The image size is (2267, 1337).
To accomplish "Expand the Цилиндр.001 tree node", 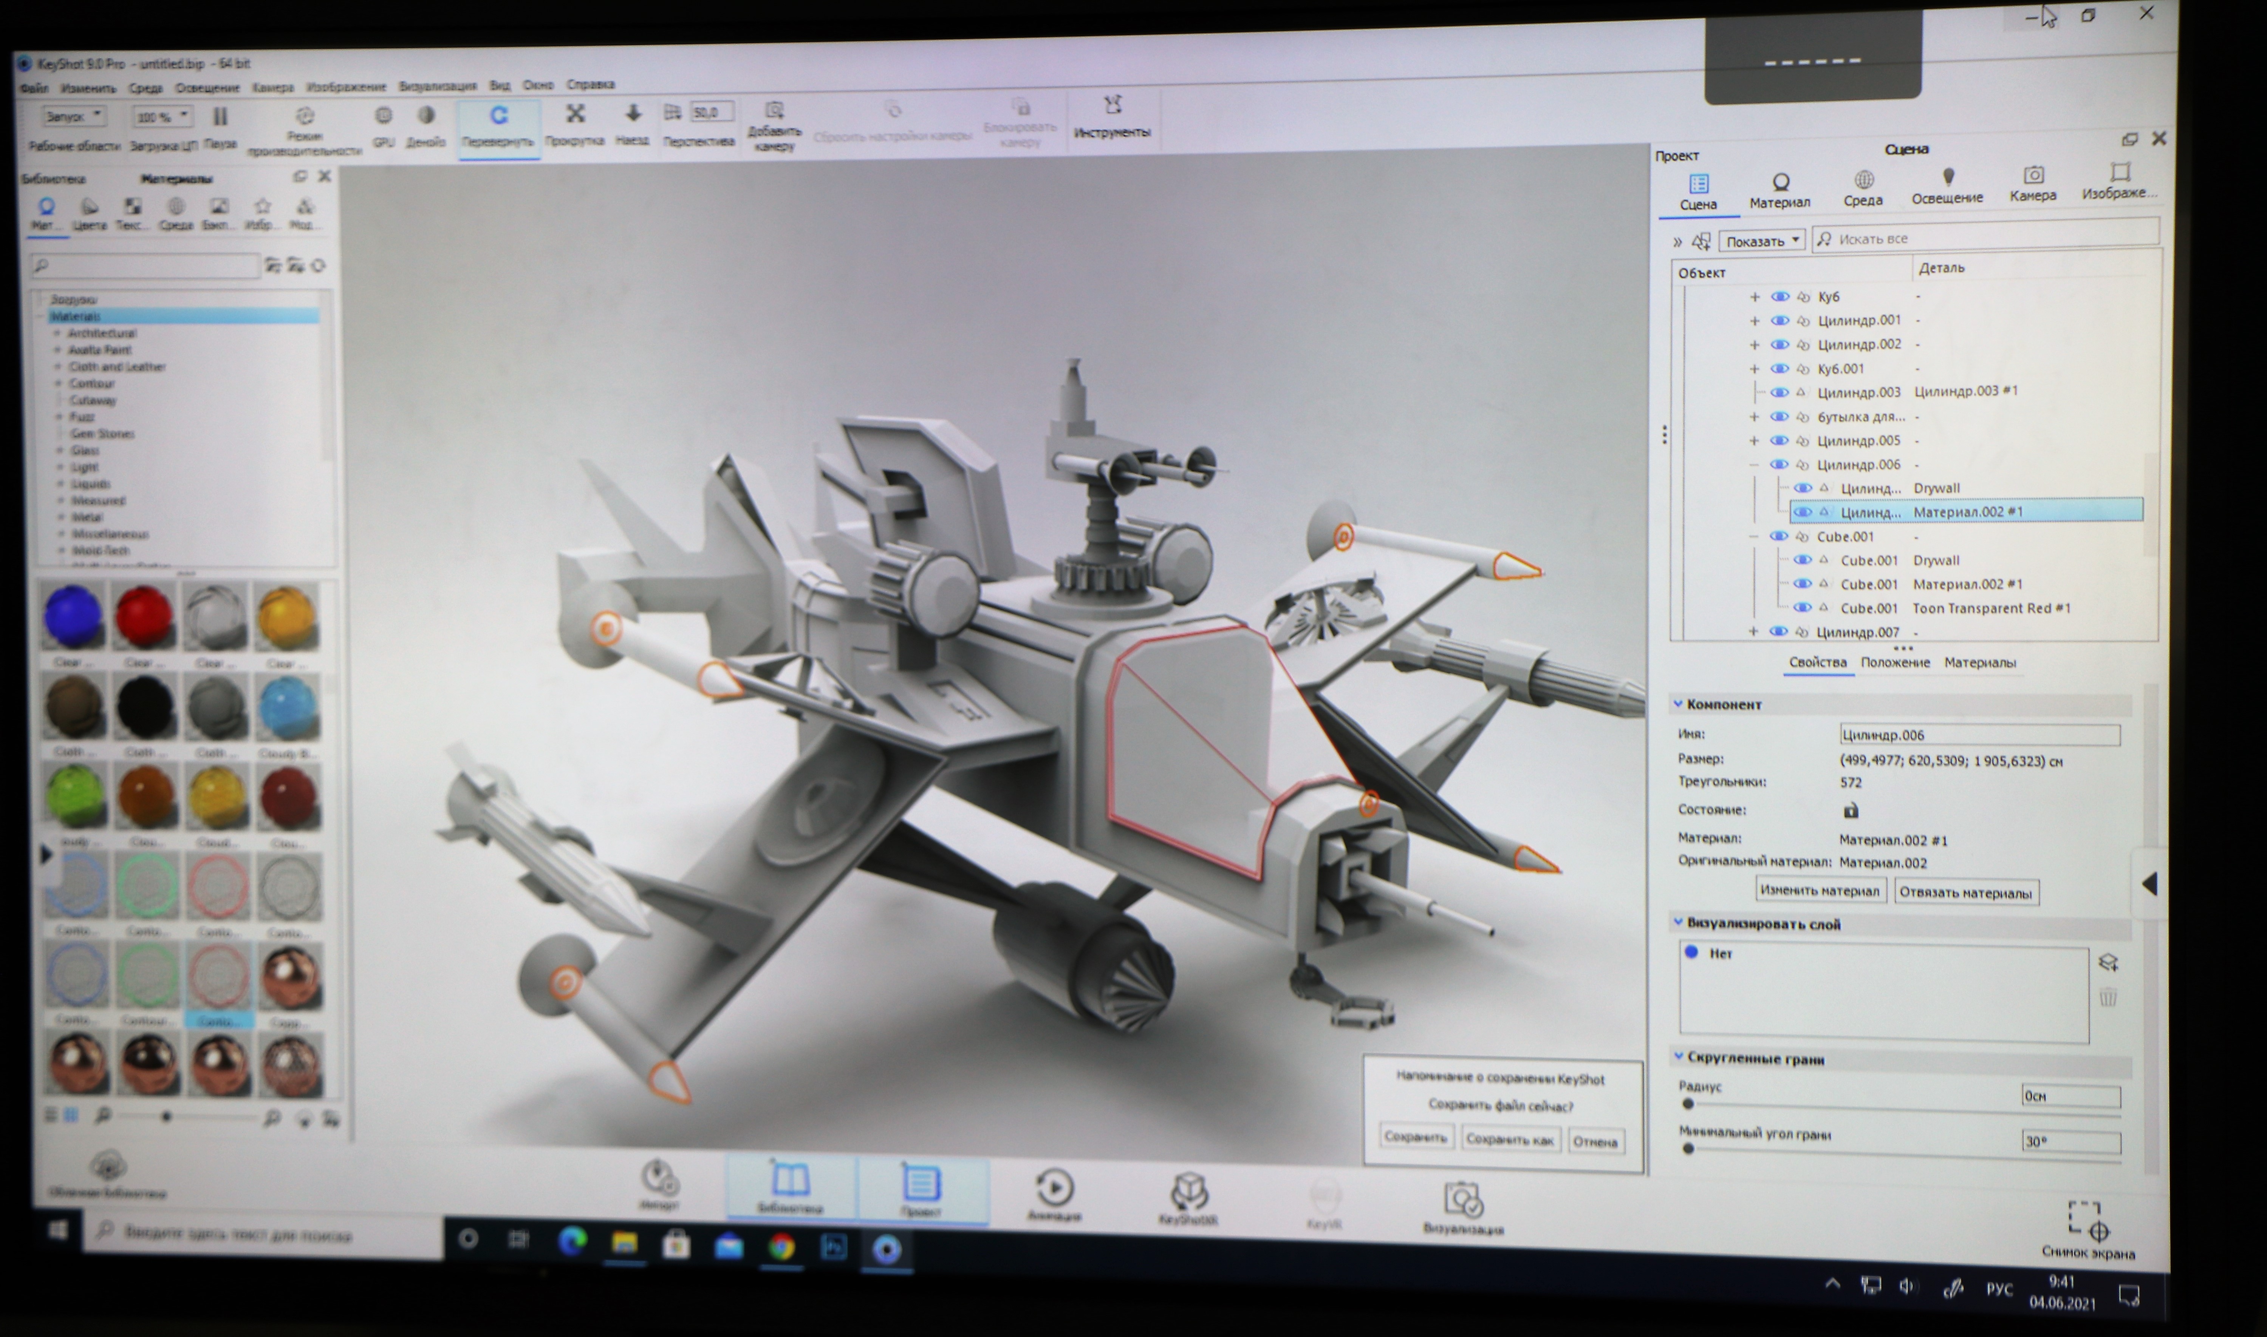I will point(1754,321).
